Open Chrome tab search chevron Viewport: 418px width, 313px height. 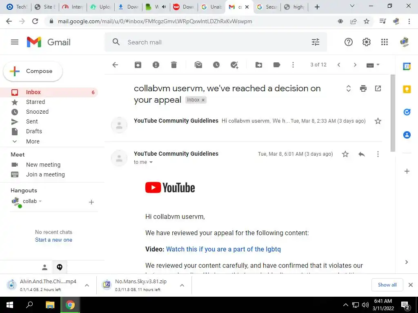[x=352, y=6]
